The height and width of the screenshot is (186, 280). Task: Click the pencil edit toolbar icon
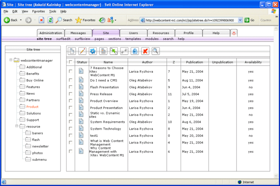tap(83, 51)
